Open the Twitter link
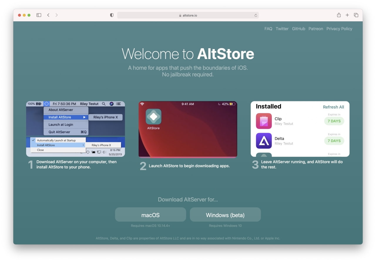 coord(282,29)
